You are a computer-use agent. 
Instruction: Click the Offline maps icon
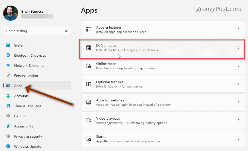coord(89,66)
